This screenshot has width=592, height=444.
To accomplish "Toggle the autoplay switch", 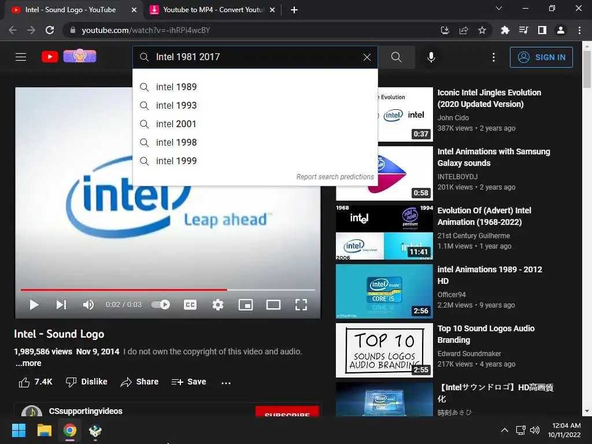I will [161, 304].
